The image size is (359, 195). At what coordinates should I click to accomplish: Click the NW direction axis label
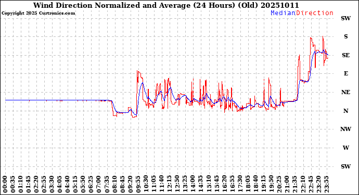point(345,129)
